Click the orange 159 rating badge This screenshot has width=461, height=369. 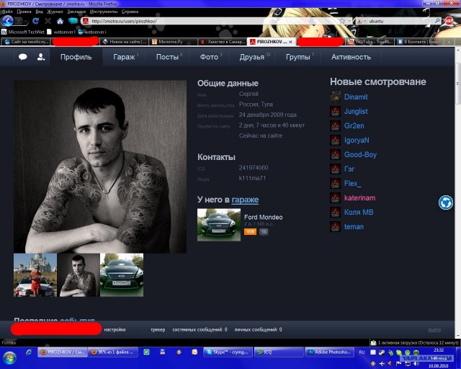pos(250,231)
